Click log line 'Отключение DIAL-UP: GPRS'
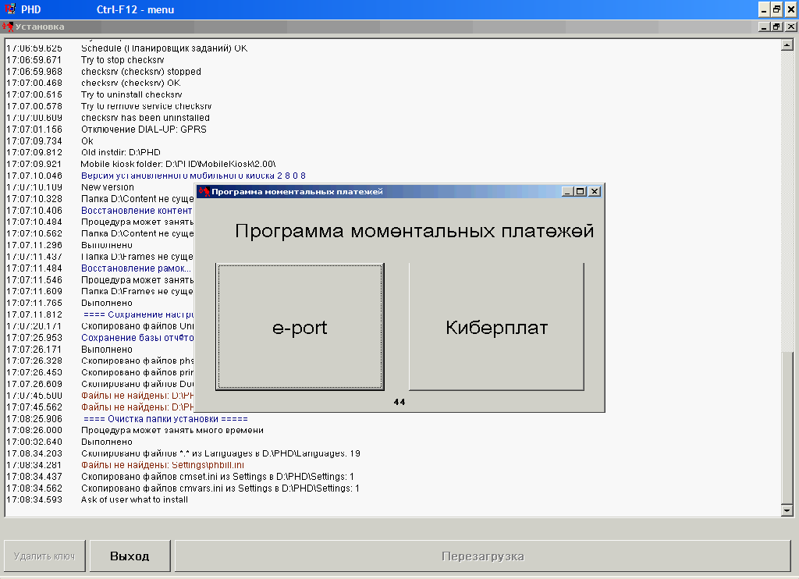This screenshot has height=579, width=799. 144,130
